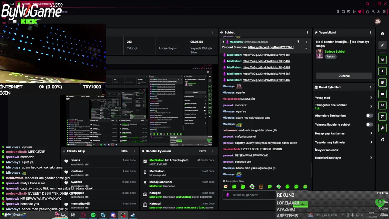This screenshot has width=389, height=219.
Task: Open Spotify from the taskbar
Action: [x=93, y=215]
